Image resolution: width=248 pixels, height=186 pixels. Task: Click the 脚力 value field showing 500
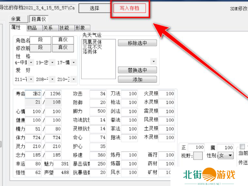(98, 111)
